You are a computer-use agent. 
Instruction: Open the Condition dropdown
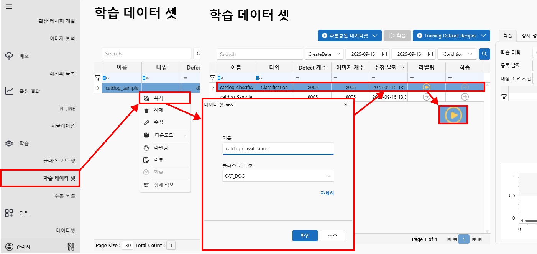(x=457, y=54)
